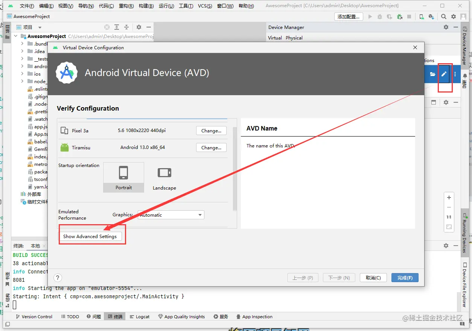Open App Inspection bottom tab
Viewport: 472px width, 331px height.
(x=254, y=317)
